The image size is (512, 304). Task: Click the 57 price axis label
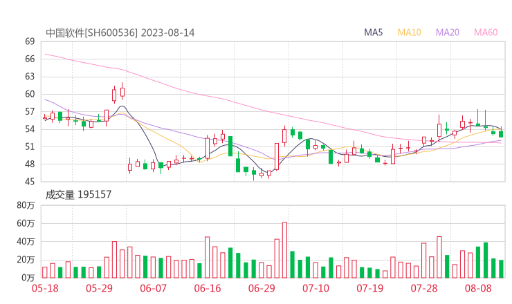point(30,111)
